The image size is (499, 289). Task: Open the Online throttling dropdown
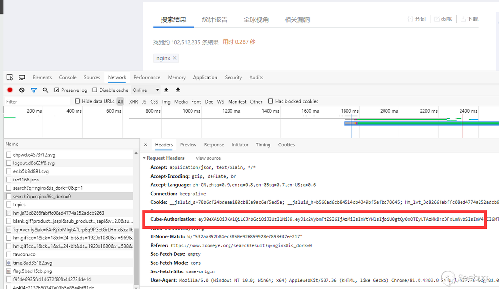tap(146, 90)
